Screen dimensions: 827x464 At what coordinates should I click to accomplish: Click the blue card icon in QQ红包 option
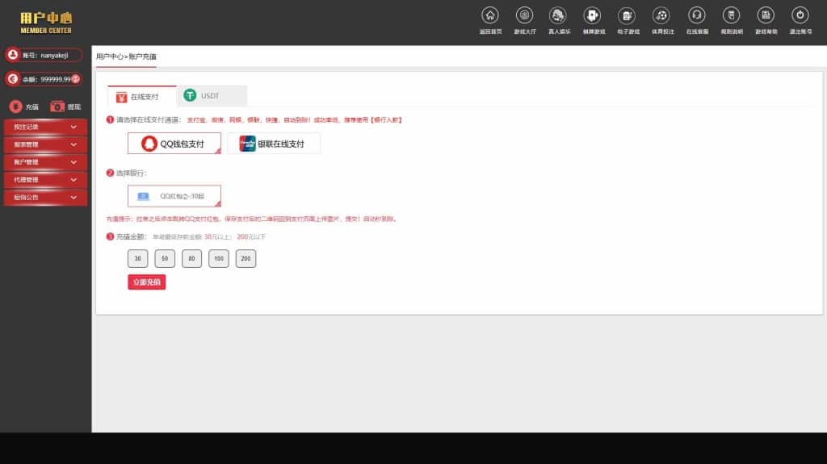[143, 196]
